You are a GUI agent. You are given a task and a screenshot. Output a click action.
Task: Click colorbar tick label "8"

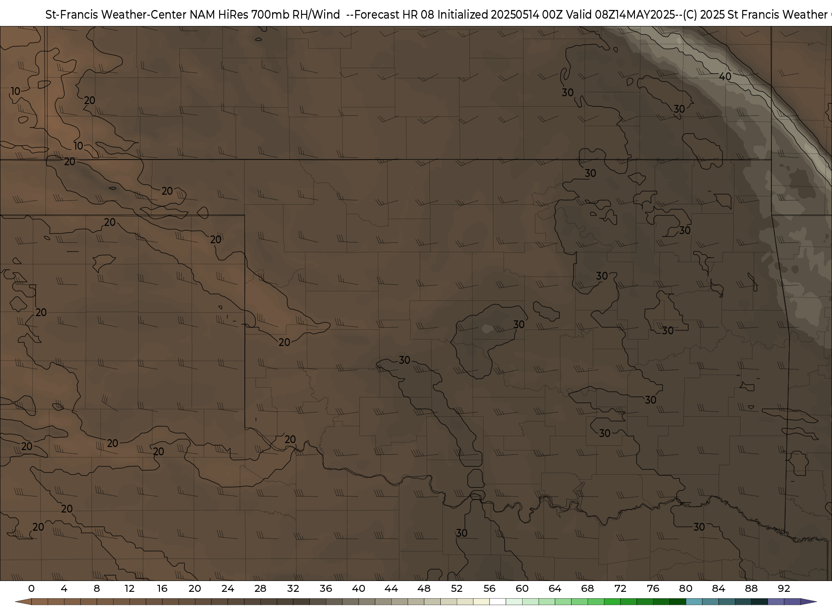tap(97, 589)
